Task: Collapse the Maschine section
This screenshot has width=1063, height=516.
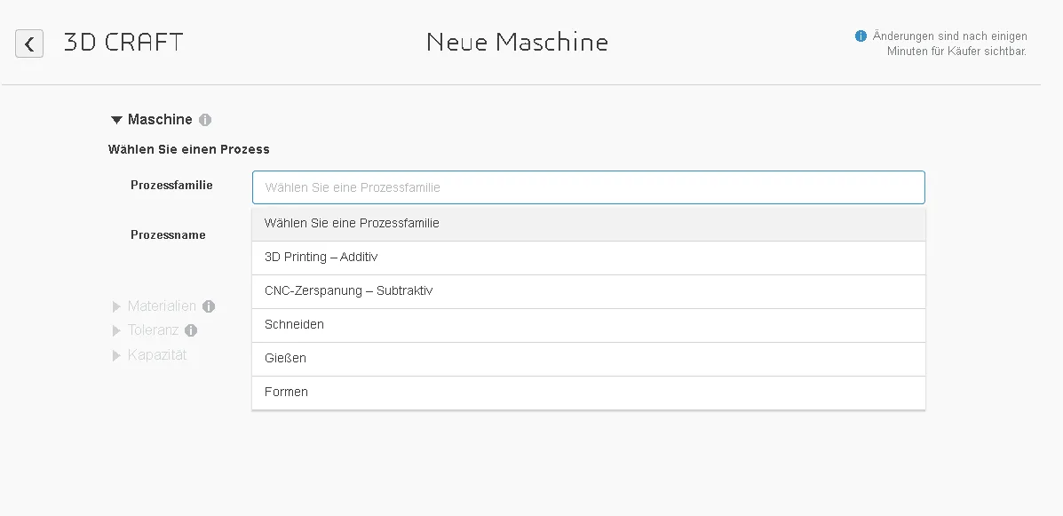Action: 115,119
